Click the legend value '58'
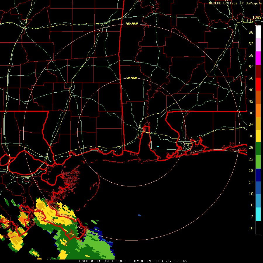The width and height of the screenshot is (263, 263). [251, 55]
